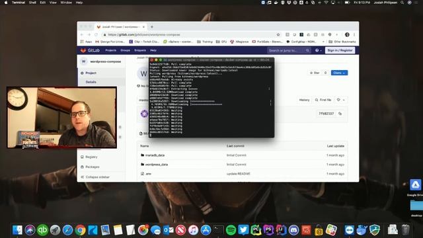Open Projects in GitLab navbar

click(110, 50)
